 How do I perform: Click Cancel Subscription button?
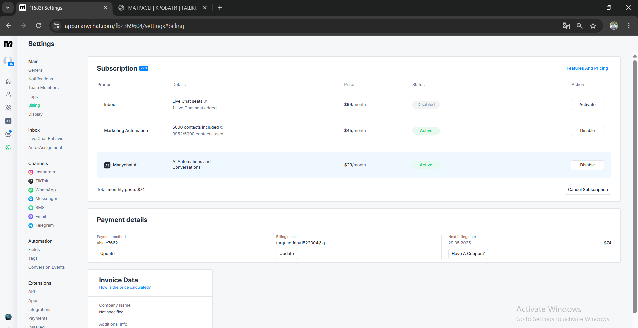click(588, 190)
